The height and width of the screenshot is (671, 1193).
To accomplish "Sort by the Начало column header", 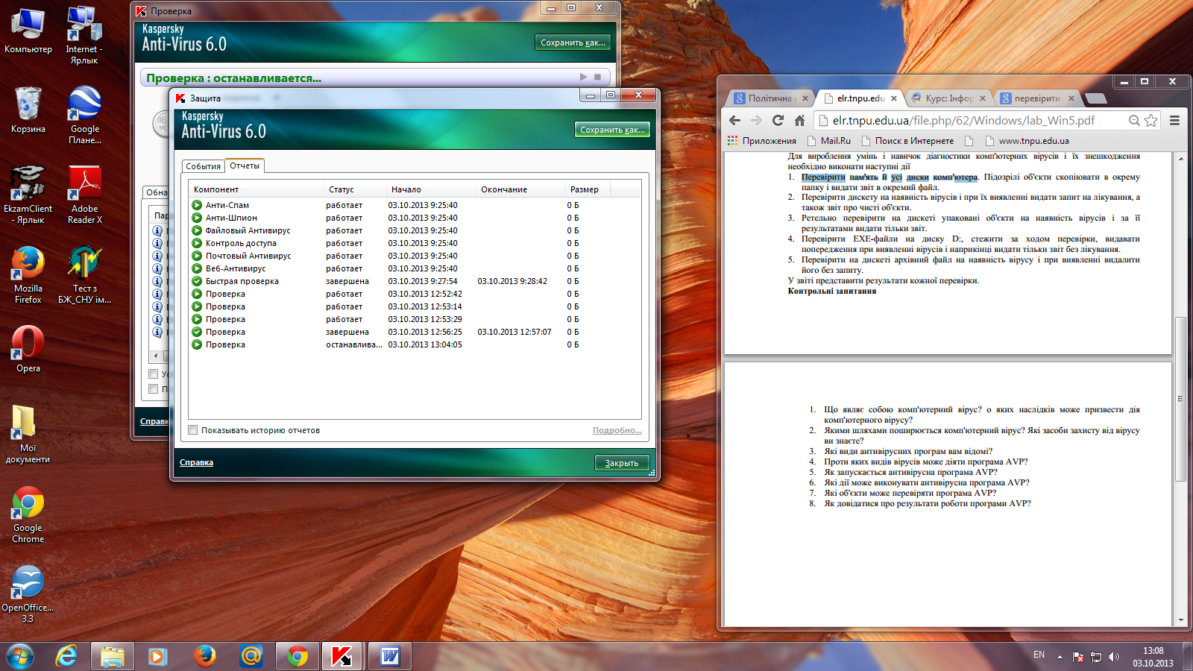I will point(430,189).
